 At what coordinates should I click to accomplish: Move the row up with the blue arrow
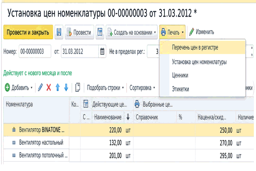click(57, 88)
